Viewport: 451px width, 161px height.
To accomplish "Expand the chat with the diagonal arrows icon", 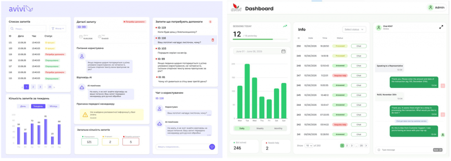I will 441,27.
